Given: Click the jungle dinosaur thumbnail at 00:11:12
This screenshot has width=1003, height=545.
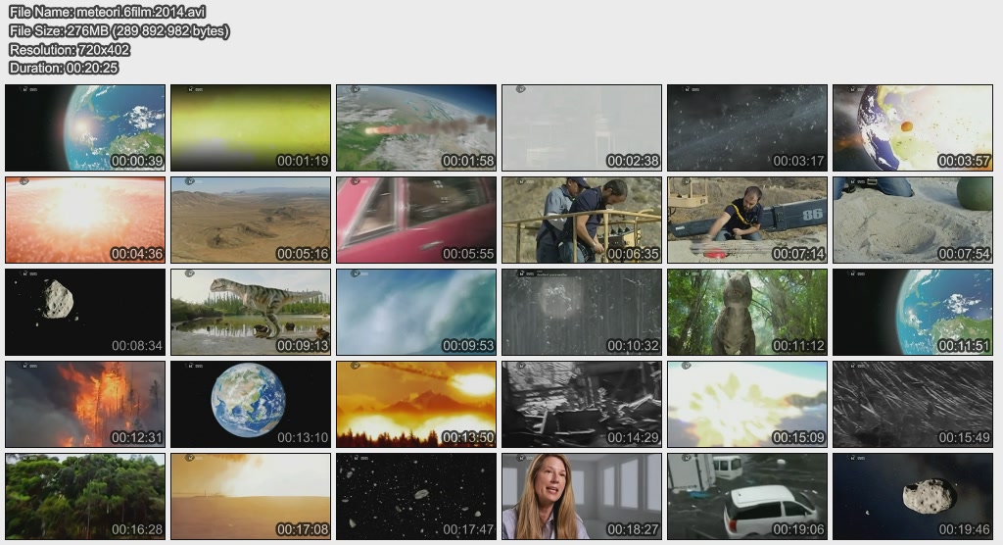Looking at the screenshot, I should (x=747, y=312).
